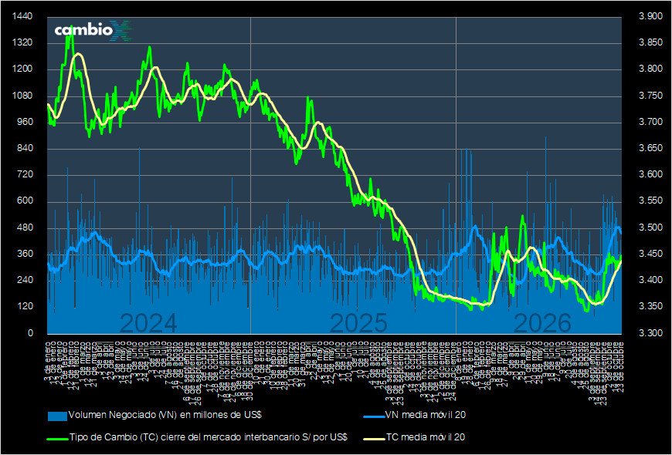Click legend text 'VN media móvil 20'
Viewport: 672px width, 455px height.
click(426, 415)
